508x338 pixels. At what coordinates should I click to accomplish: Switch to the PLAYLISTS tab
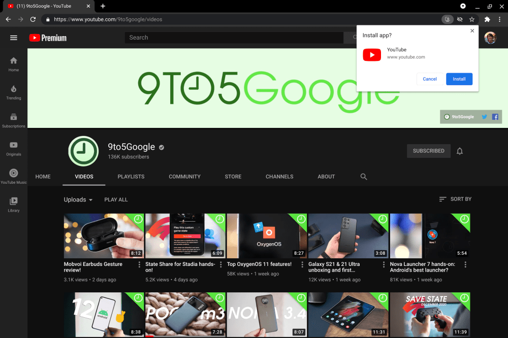click(x=131, y=176)
